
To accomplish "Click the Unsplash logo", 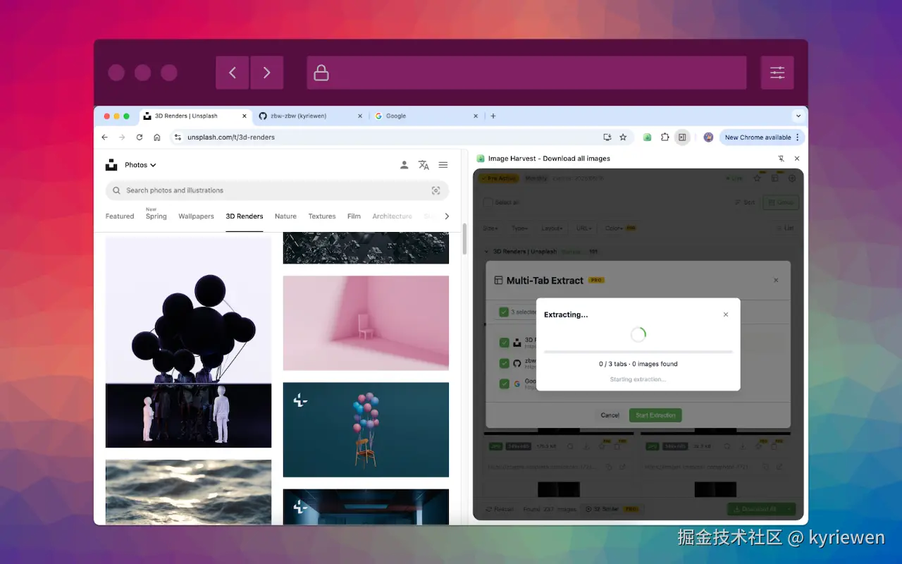I will tap(111, 165).
